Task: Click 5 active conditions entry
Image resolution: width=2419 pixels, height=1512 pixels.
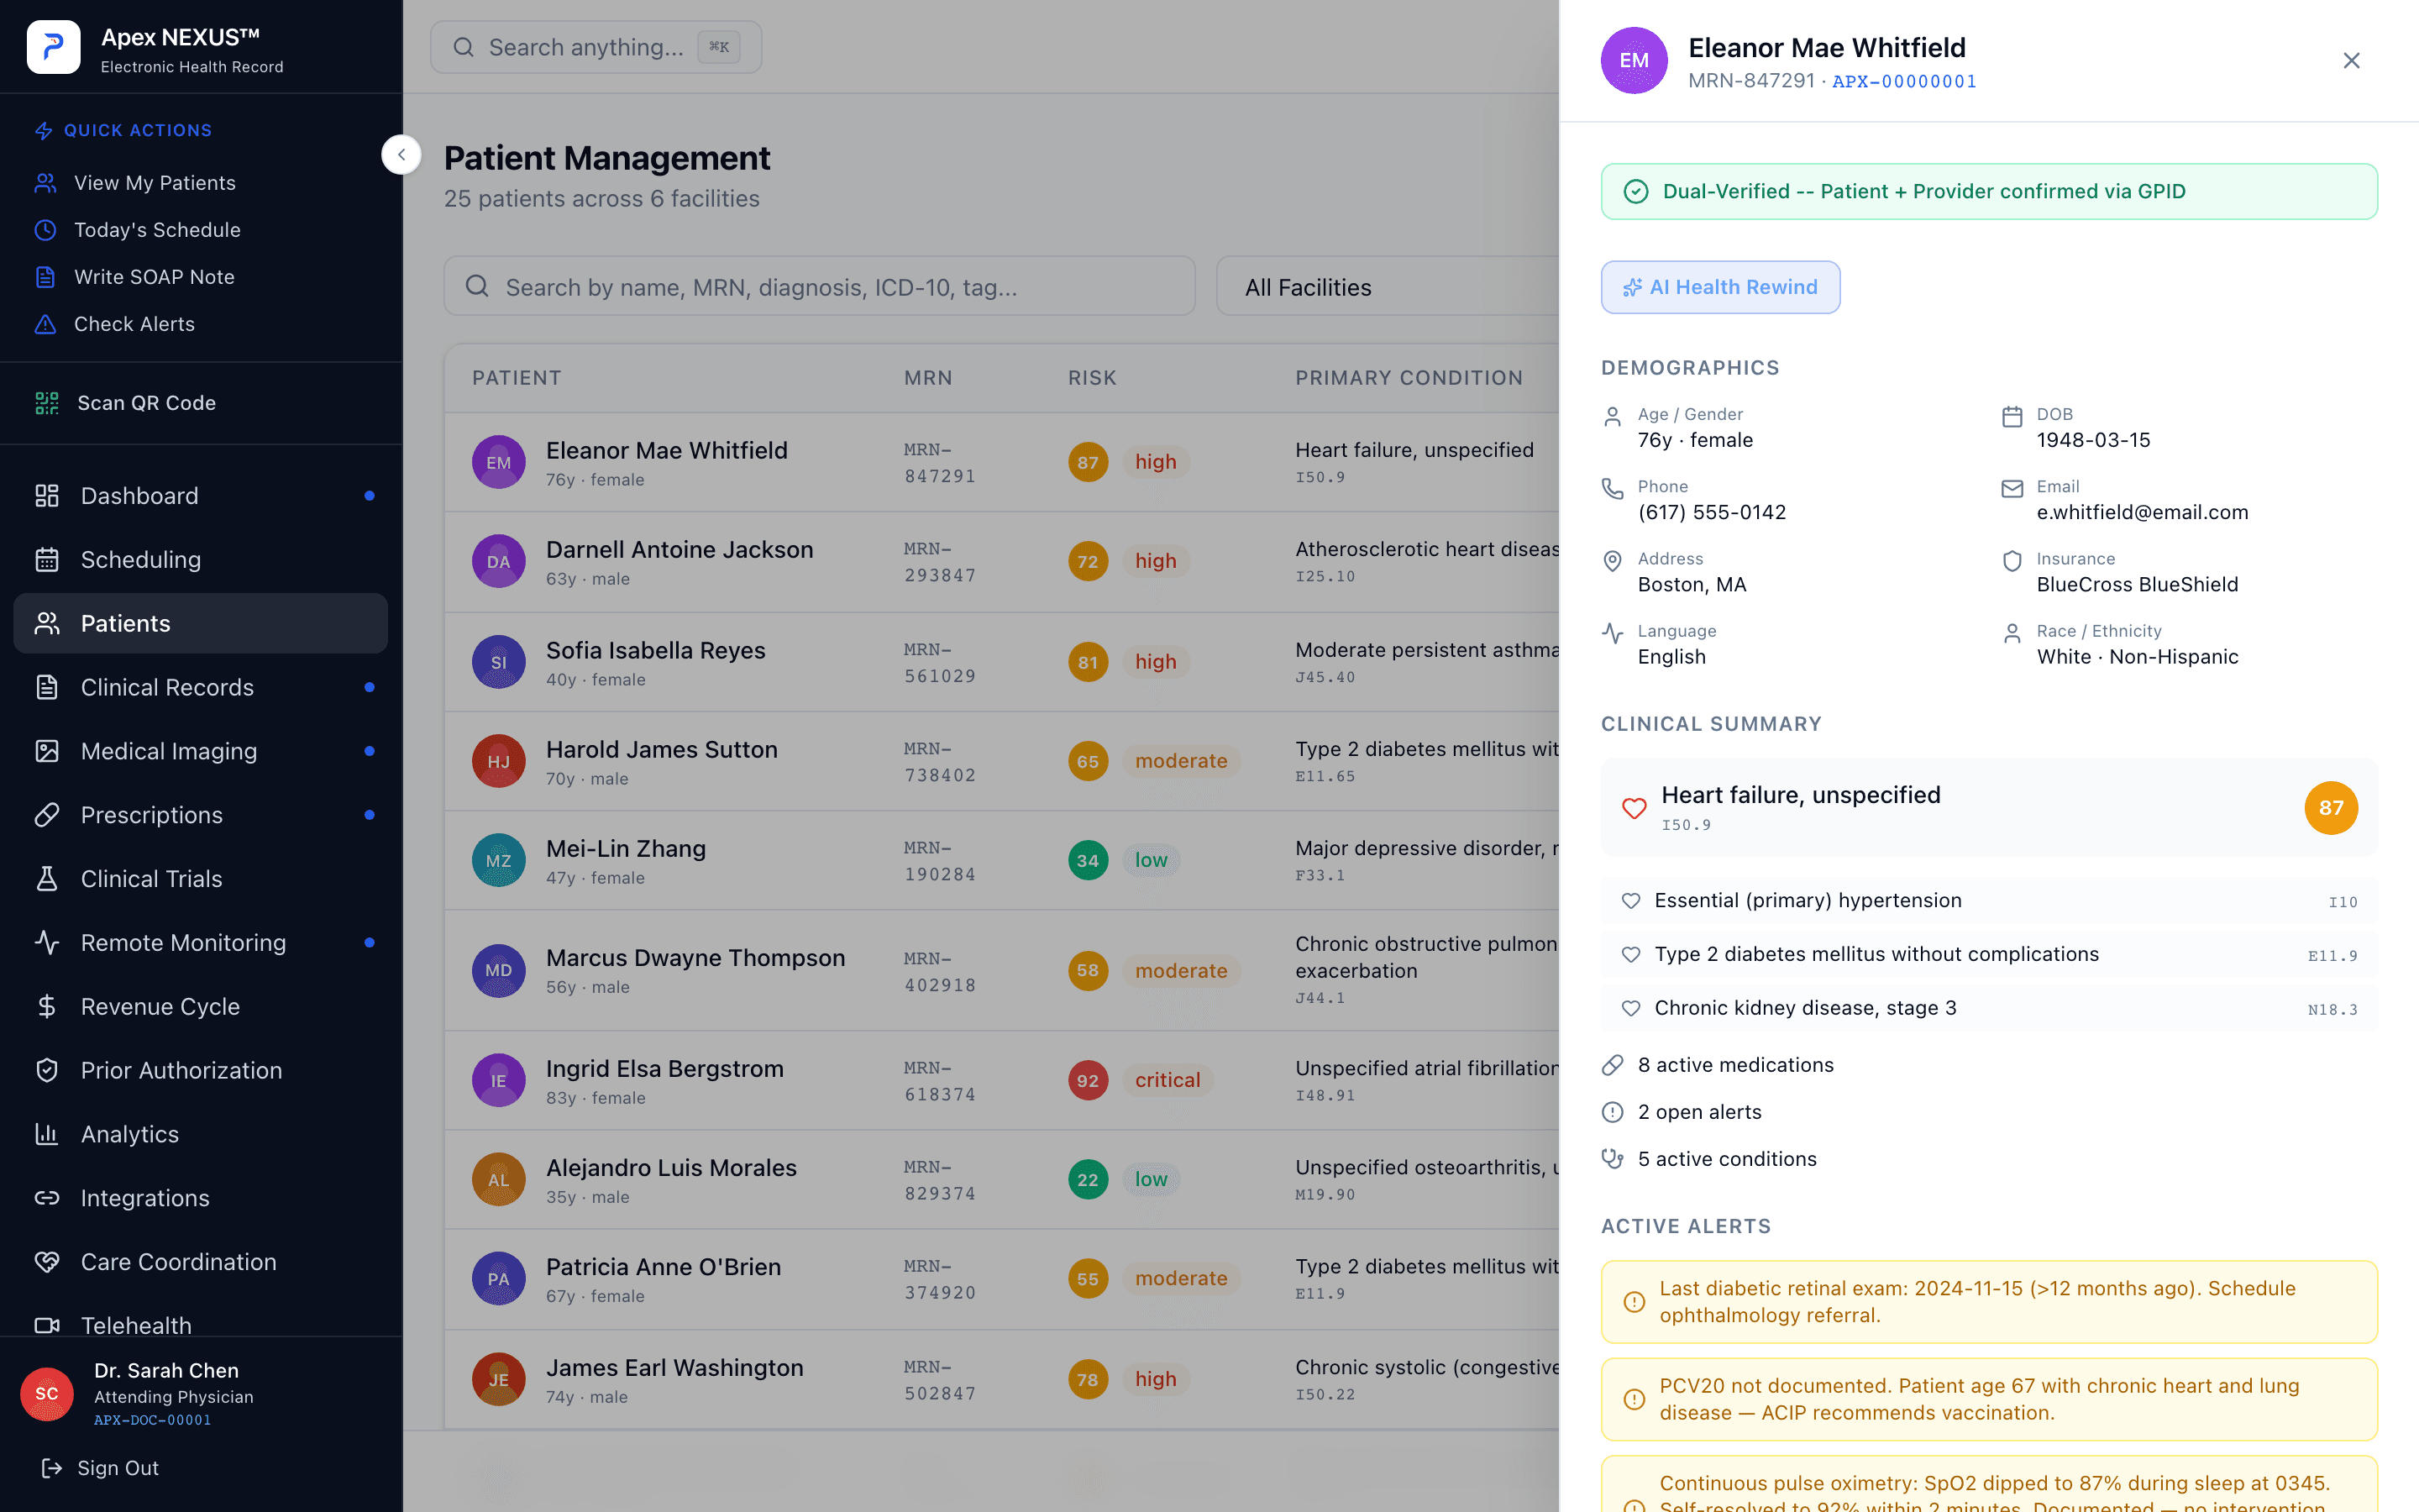Action: [x=1709, y=1159]
